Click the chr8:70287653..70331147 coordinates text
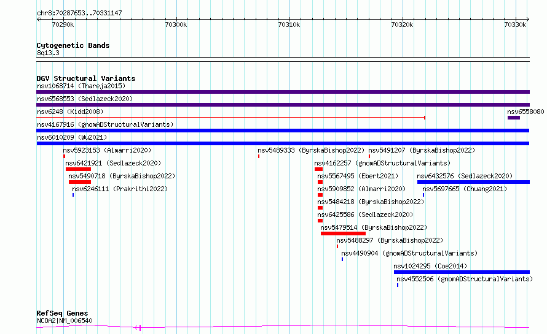The image size is (547, 334). coord(79,13)
